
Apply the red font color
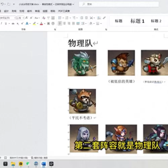[x=41, y=24]
